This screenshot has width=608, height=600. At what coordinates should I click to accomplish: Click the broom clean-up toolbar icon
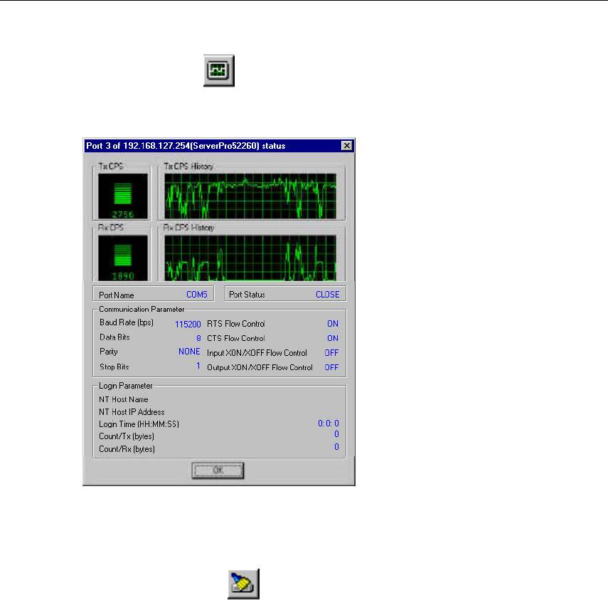click(243, 584)
